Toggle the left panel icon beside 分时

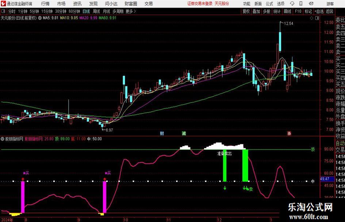point(3,11)
